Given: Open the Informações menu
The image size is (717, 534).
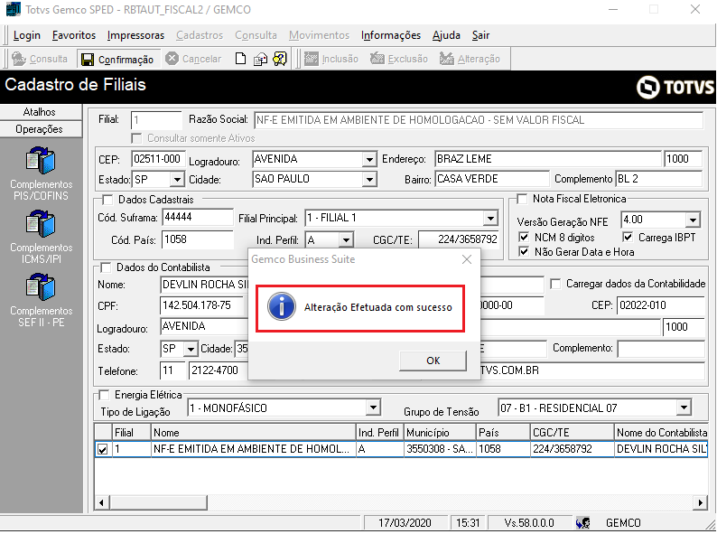Looking at the screenshot, I should pyautogui.click(x=390, y=35).
